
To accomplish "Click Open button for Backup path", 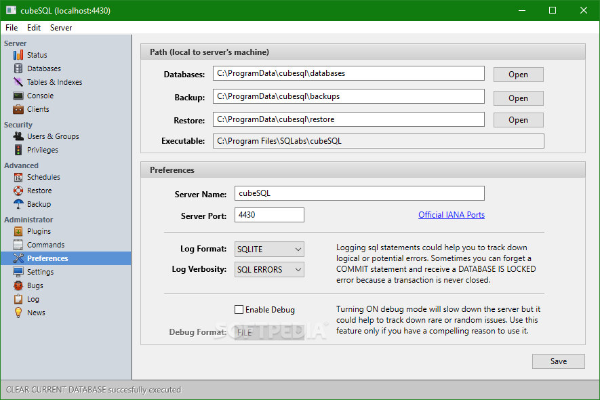I will 518,98.
